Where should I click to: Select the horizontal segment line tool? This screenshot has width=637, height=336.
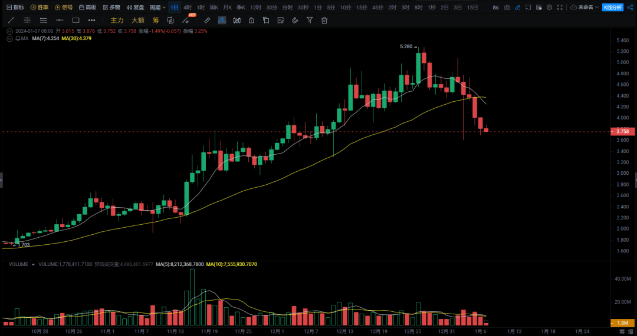60,20
